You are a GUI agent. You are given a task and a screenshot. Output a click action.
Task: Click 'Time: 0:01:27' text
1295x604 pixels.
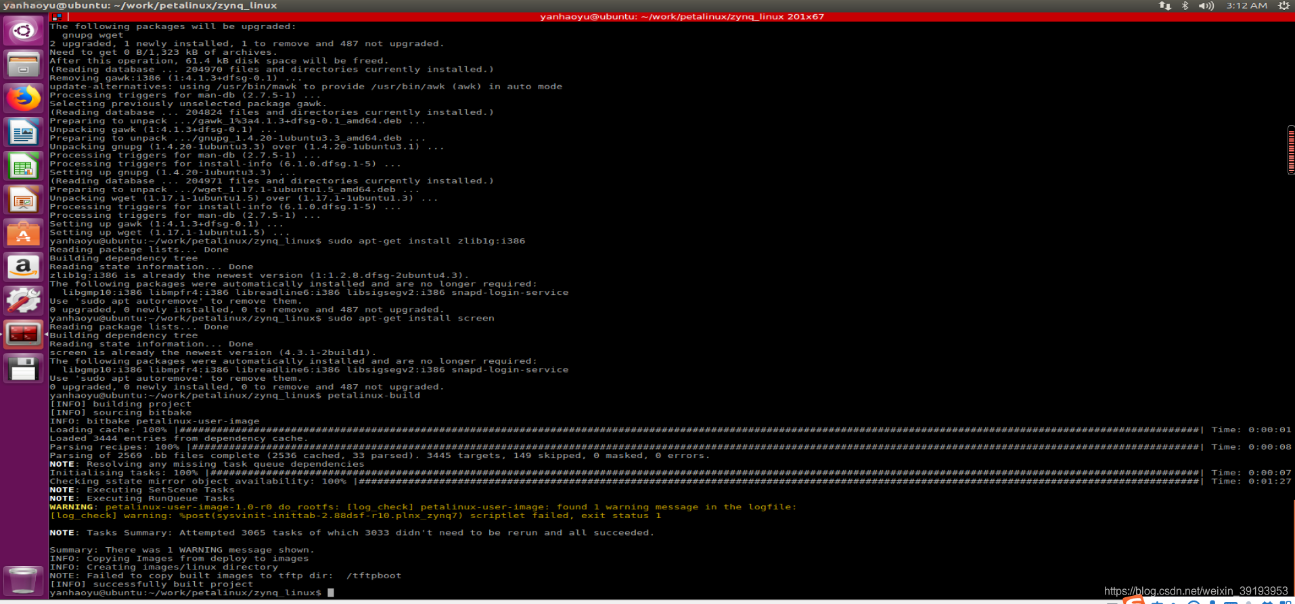(x=1251, y=481)
